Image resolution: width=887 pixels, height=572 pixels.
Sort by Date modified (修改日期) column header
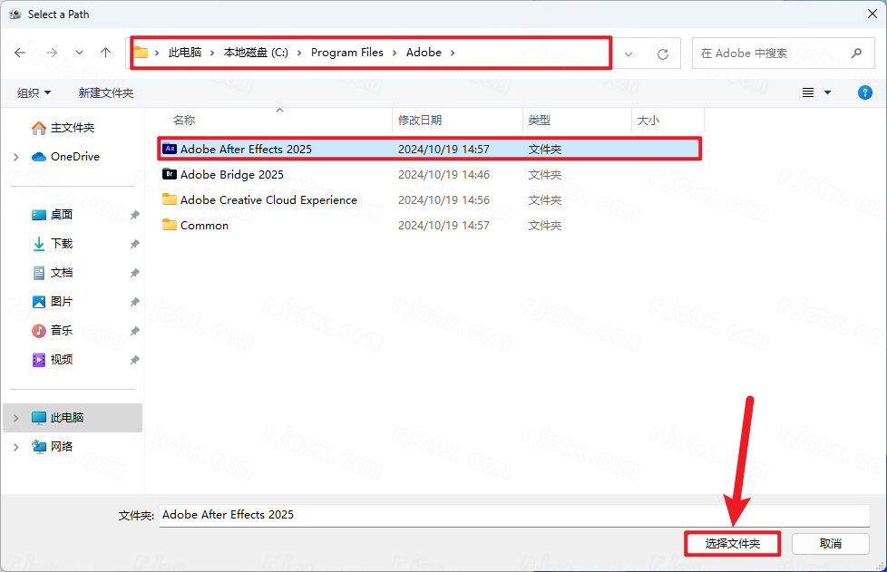(x=420, y=120)
